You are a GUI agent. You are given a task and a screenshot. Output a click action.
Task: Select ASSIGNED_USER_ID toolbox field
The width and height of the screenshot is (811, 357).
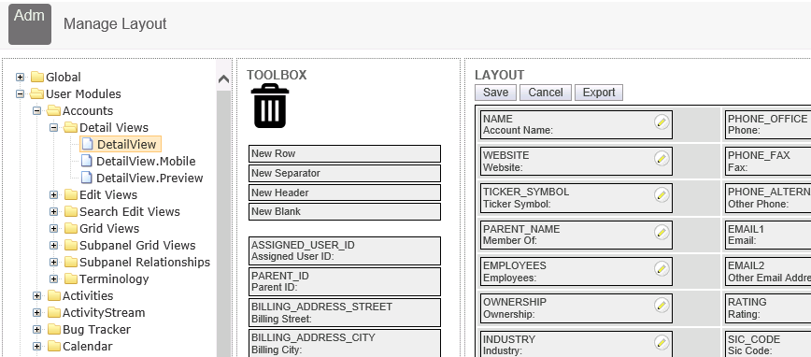[345, 251]
